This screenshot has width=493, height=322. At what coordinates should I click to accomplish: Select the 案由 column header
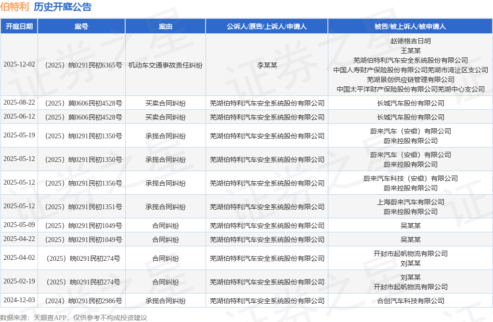tap(166, 27)
